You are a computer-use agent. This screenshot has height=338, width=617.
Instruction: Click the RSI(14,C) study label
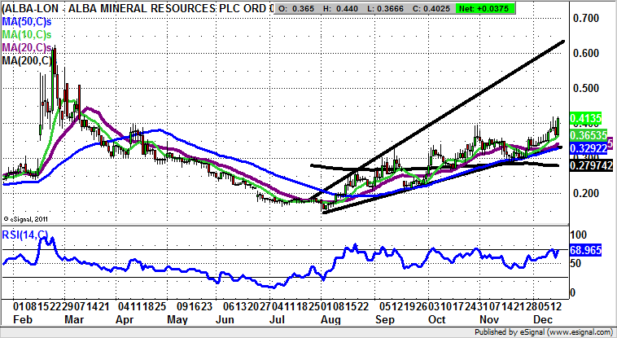coord(26,236)
